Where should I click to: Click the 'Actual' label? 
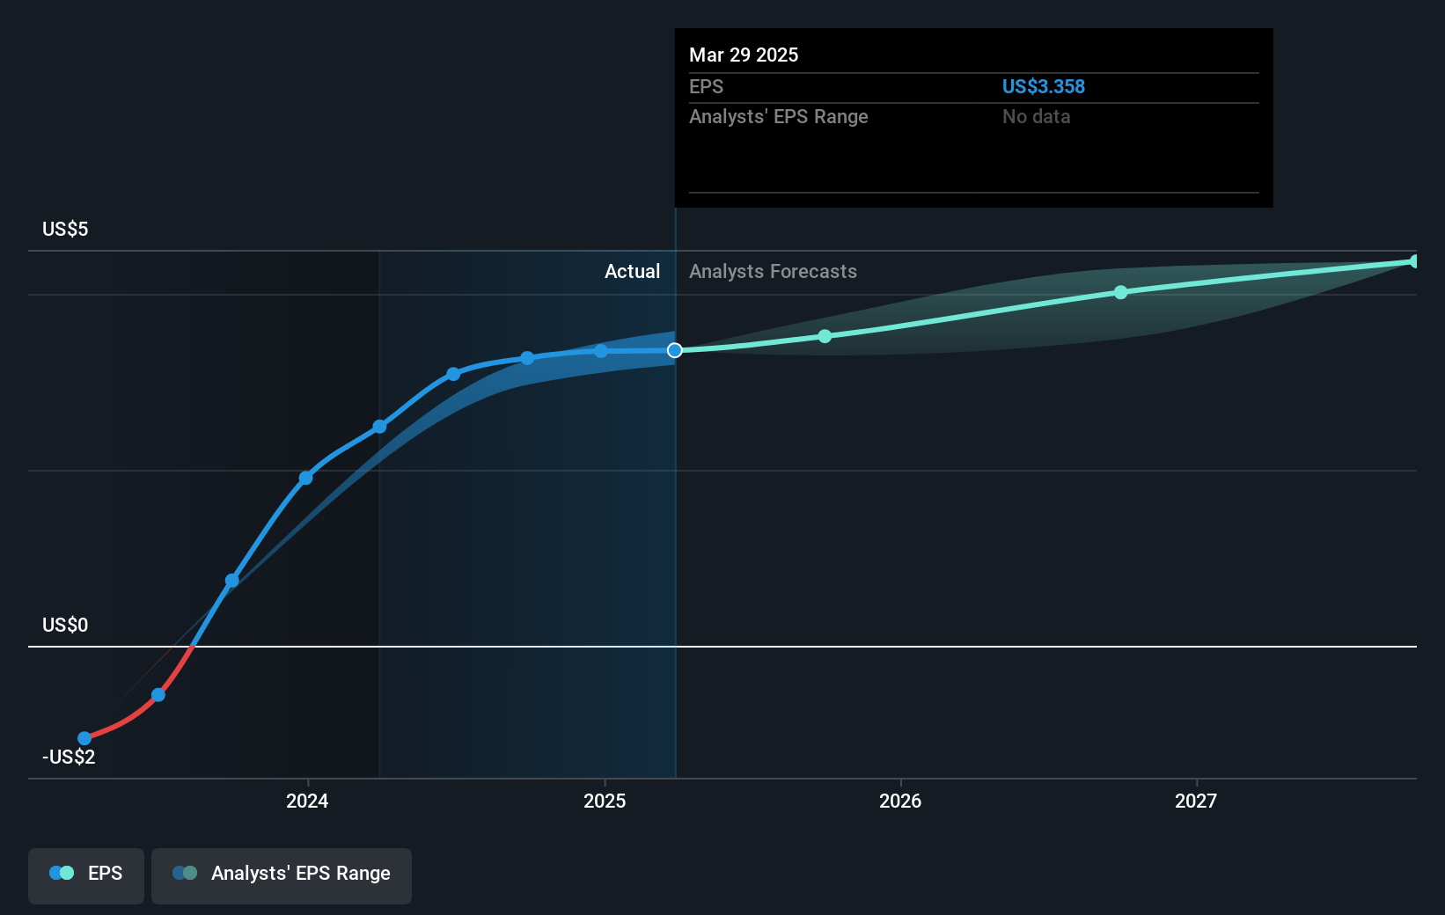click(632, 271)
